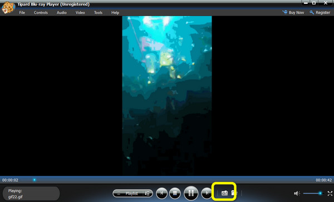Maximize the player window

pyautogui.click(x=314, y=3)
